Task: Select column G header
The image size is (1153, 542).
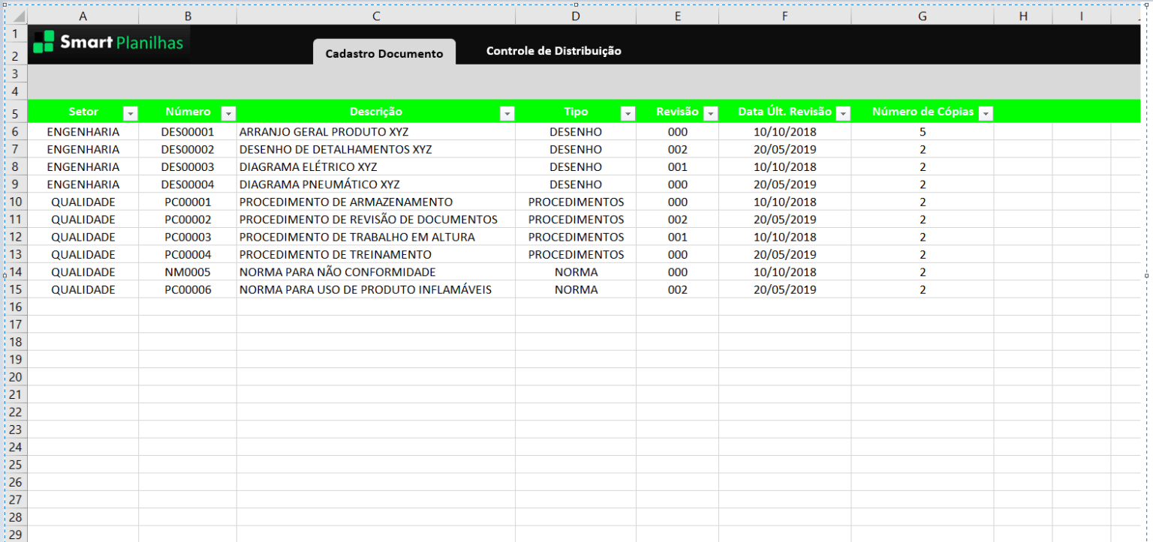Action: coord(922,16)
